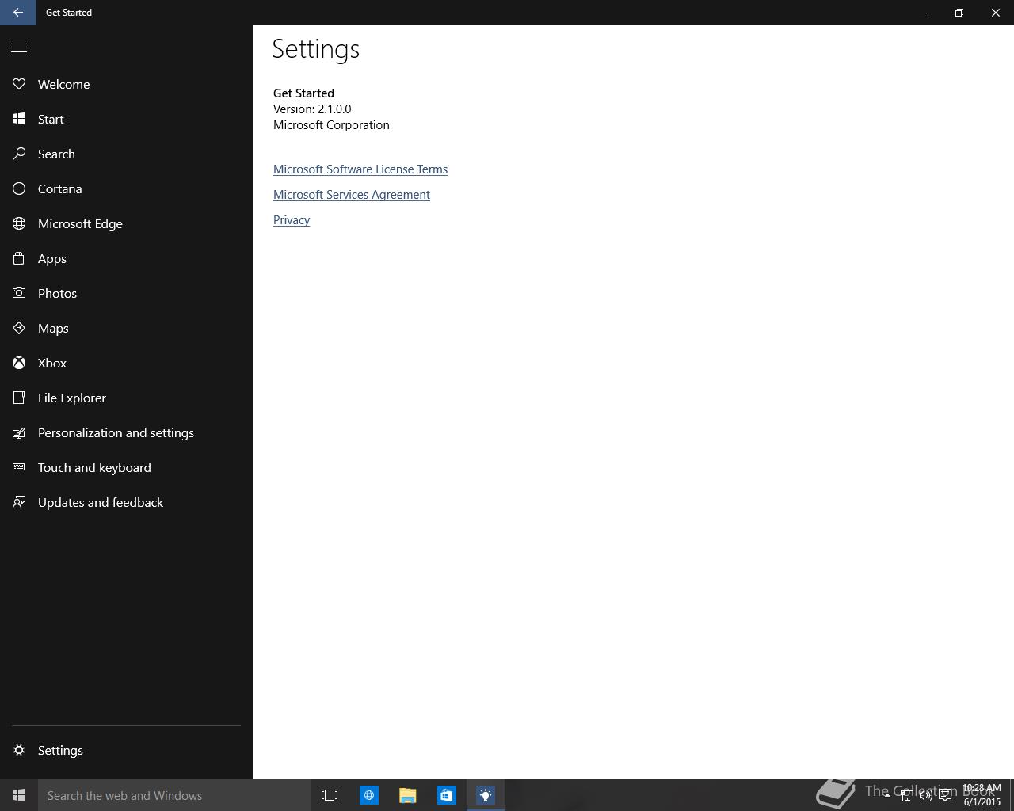Click the Get Started lightbulb taskbar icon
This screenshot has height=811, width=1014.
click(486, 795)
